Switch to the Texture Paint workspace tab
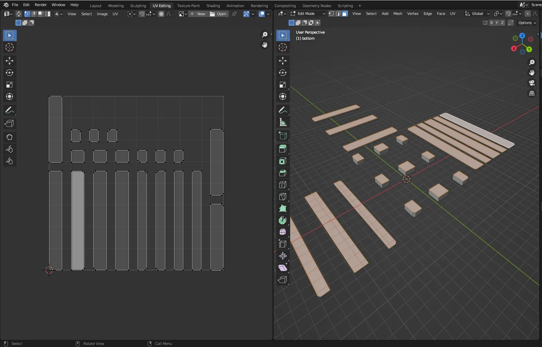Image resolution: width=542 pixels, height=347 pixels. coord(188,6)
